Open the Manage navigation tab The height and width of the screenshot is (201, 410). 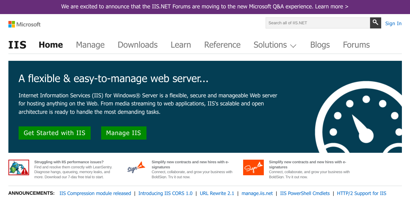(x=90, y=45)
